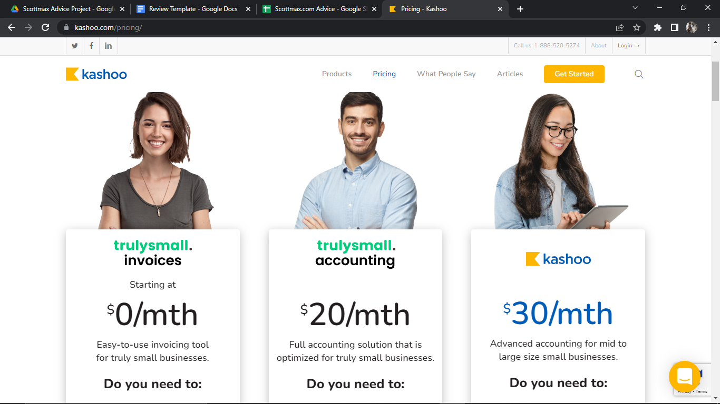Screen dimensions: 720x404
Task: View site info via the lock icon
Action: 66,27
